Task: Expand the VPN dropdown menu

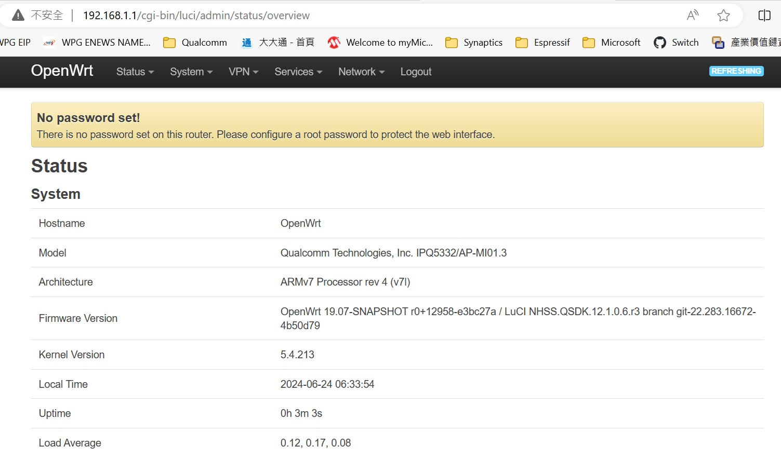Action: (x=244, y=72)
